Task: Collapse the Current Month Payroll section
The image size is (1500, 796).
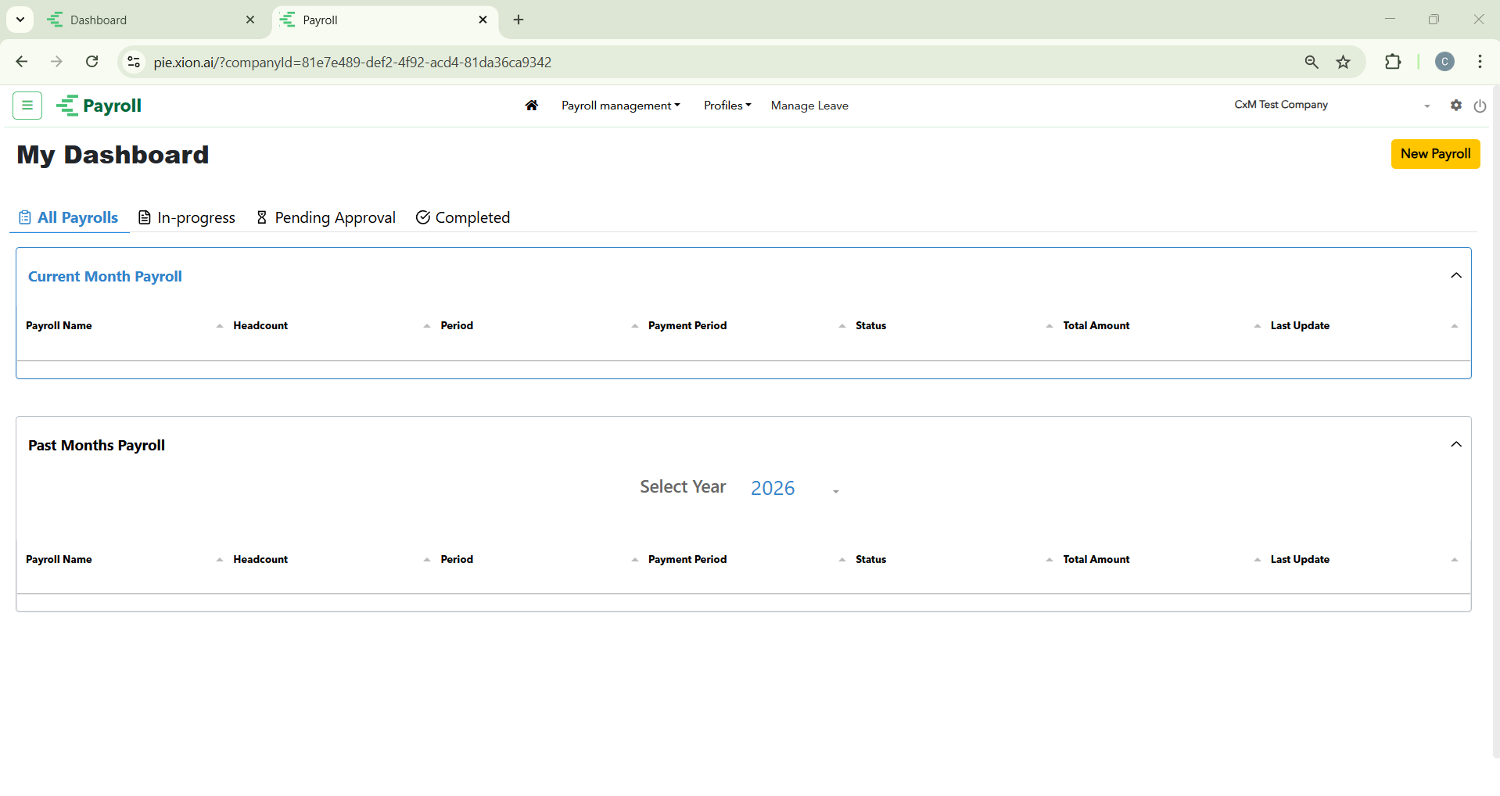Action: (x=1455, y=275)
